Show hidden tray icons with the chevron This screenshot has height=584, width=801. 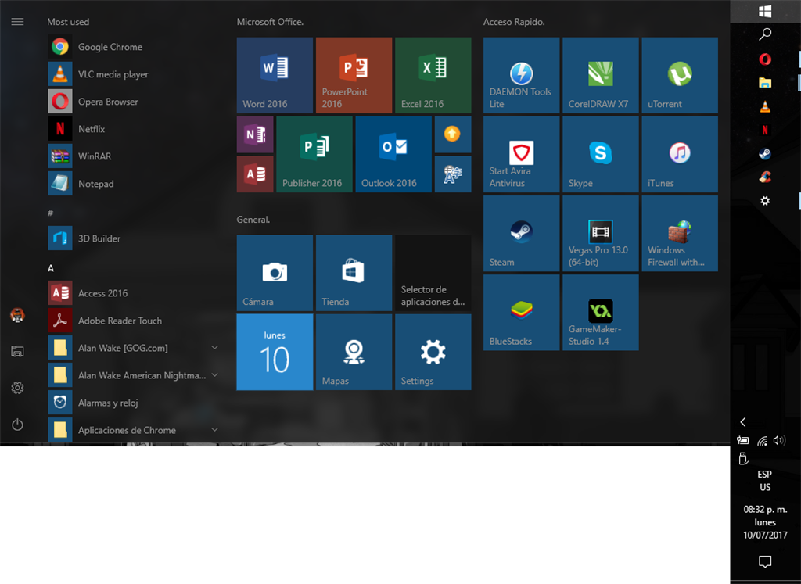coord(743,422)
